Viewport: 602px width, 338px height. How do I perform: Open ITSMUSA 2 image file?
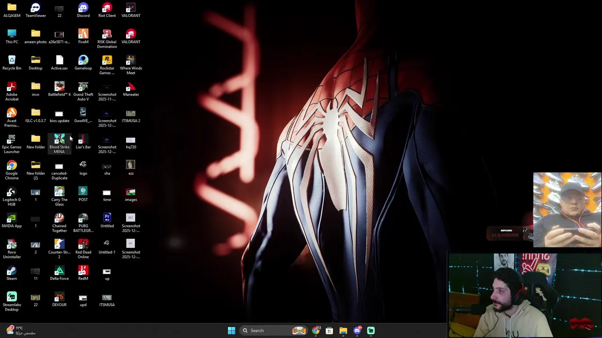click(x=131, y=115)
